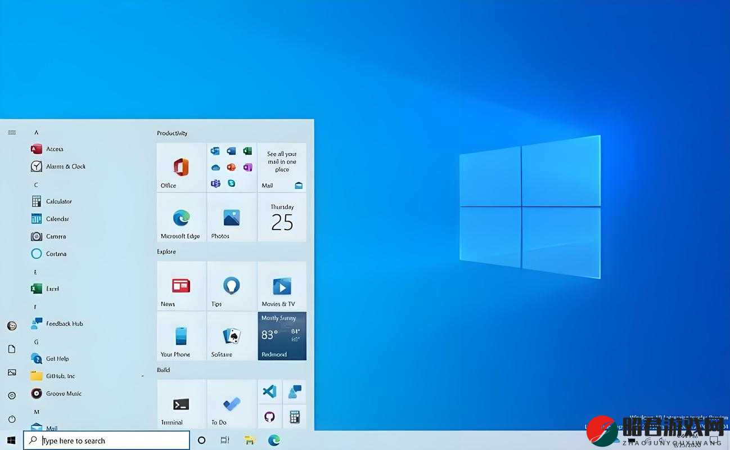Viewport: 730px width, 450px height.
Task: Open OneNote in the Office apps tile
Action: pyautogui.click(x=247, y=167)
